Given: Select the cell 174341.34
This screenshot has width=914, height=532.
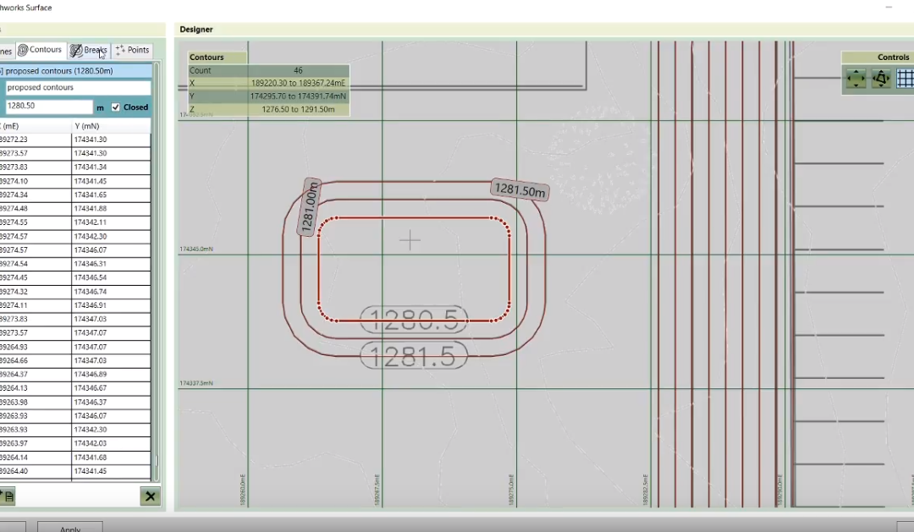Looking at the screenshot, I should (x=111, y=167).
